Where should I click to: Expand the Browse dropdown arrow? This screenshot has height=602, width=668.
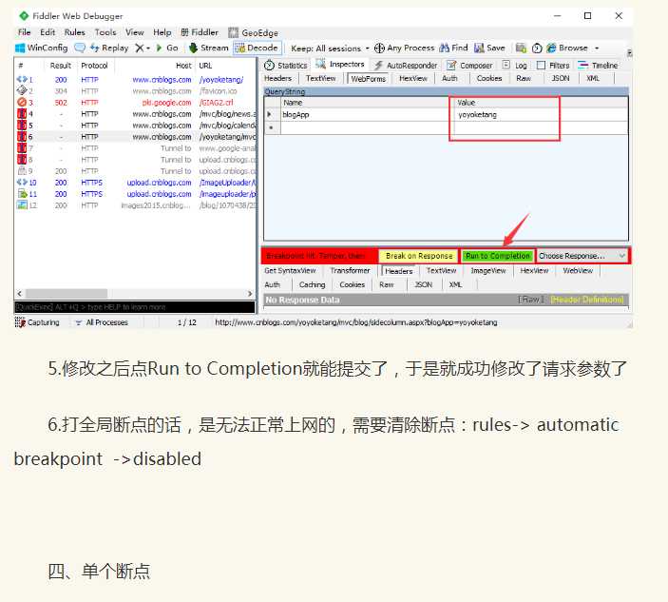597,49
